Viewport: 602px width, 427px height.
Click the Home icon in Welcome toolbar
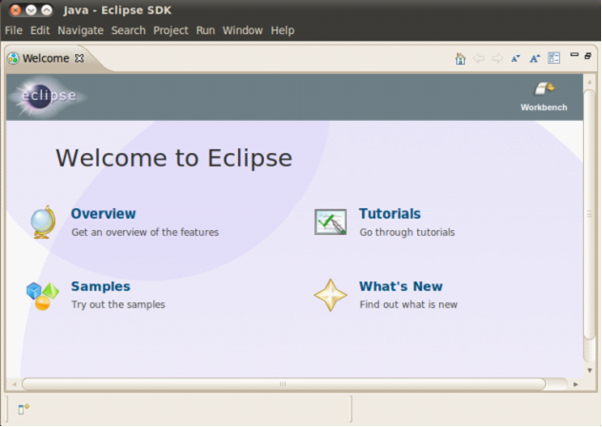tap(460, 59)
